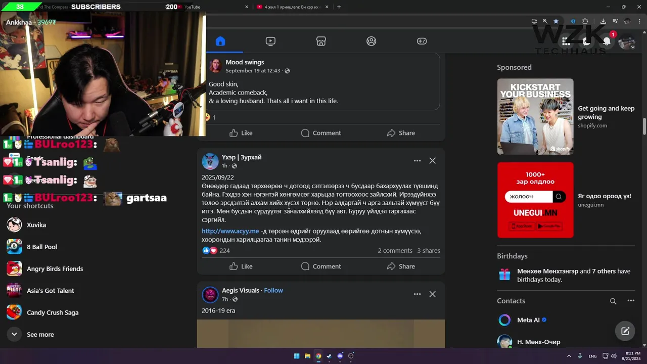
Task: Open the Facebook Gaming tab
Action: pyautogui.click(x=422, y=41)
